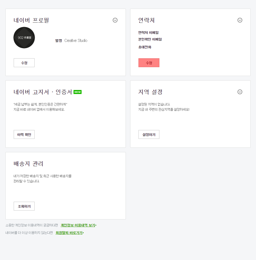Image resolution: width=256 pixels, height=260 pixels.
Task: Open the 회원탈퇴 바로가기 link
Action: pos(69,233)
